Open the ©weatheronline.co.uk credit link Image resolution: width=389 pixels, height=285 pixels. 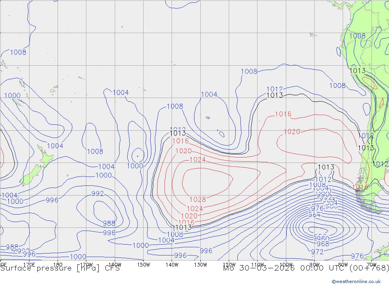coord(356,282)
